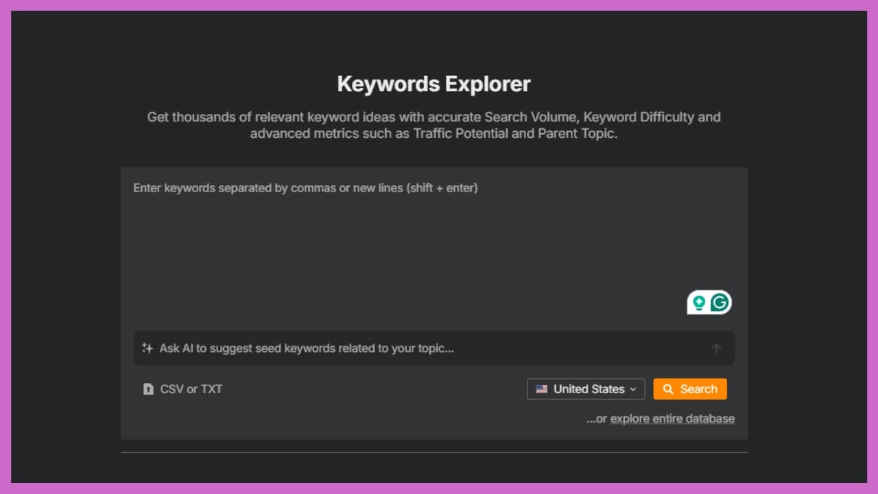This screenshot has height=494, width=878.
Task: Click the Grammarly assistant widget bubble
Action: point(709,302)
